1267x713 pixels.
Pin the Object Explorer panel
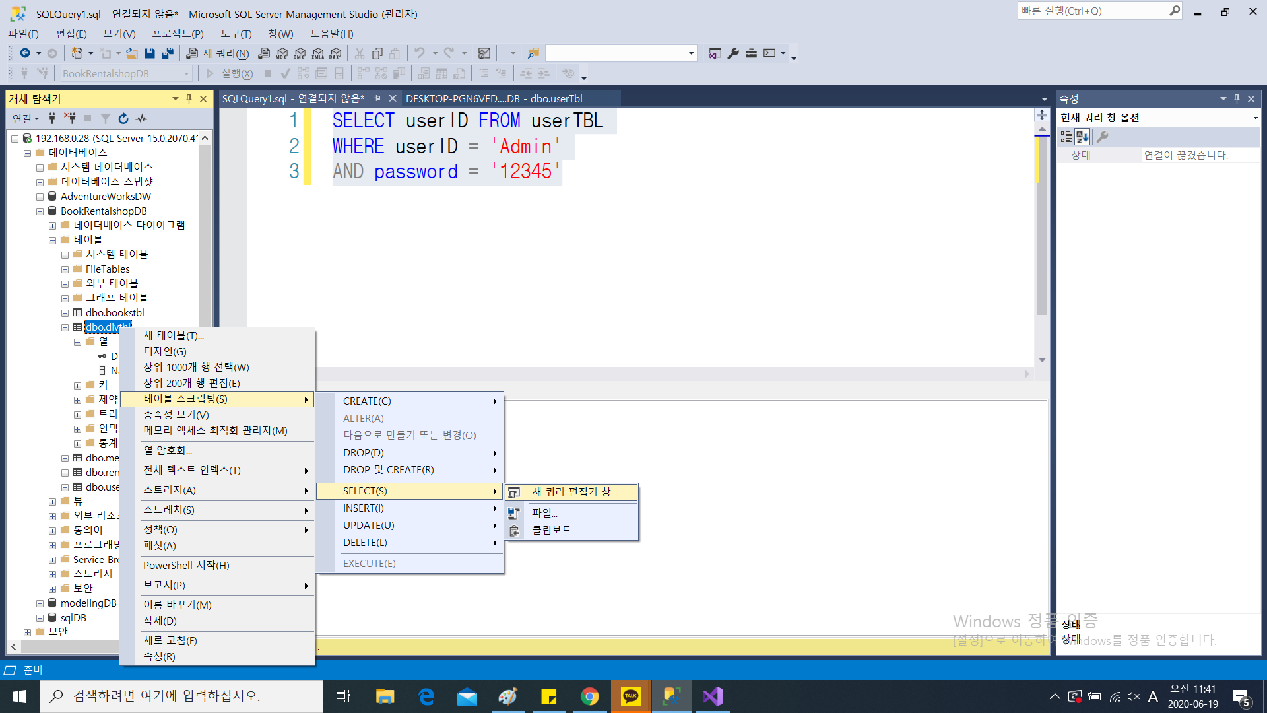point(189,99)
